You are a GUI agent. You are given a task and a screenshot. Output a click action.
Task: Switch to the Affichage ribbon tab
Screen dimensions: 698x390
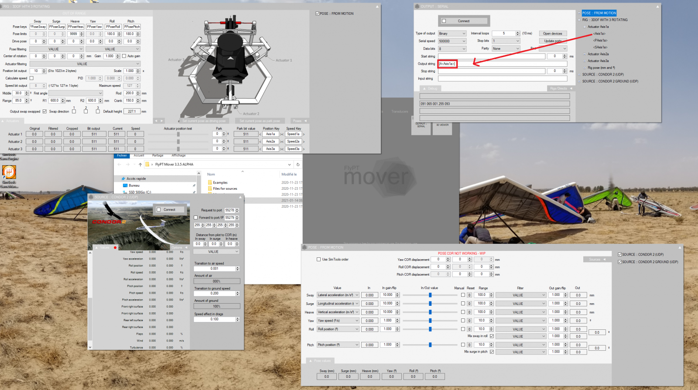click(178, 155)
